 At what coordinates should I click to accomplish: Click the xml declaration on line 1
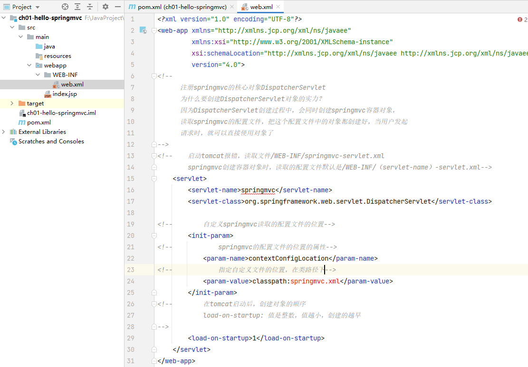coord(230,19)
